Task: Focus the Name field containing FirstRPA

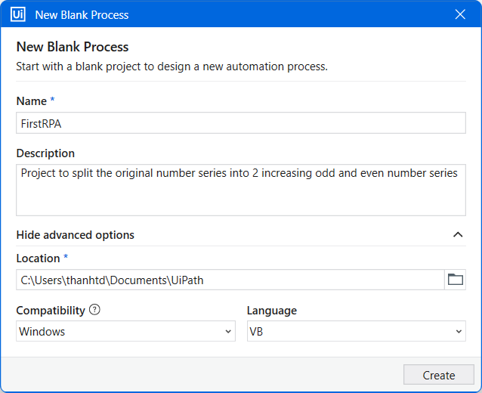Action: pyautogui.click(x=241, y=123)
